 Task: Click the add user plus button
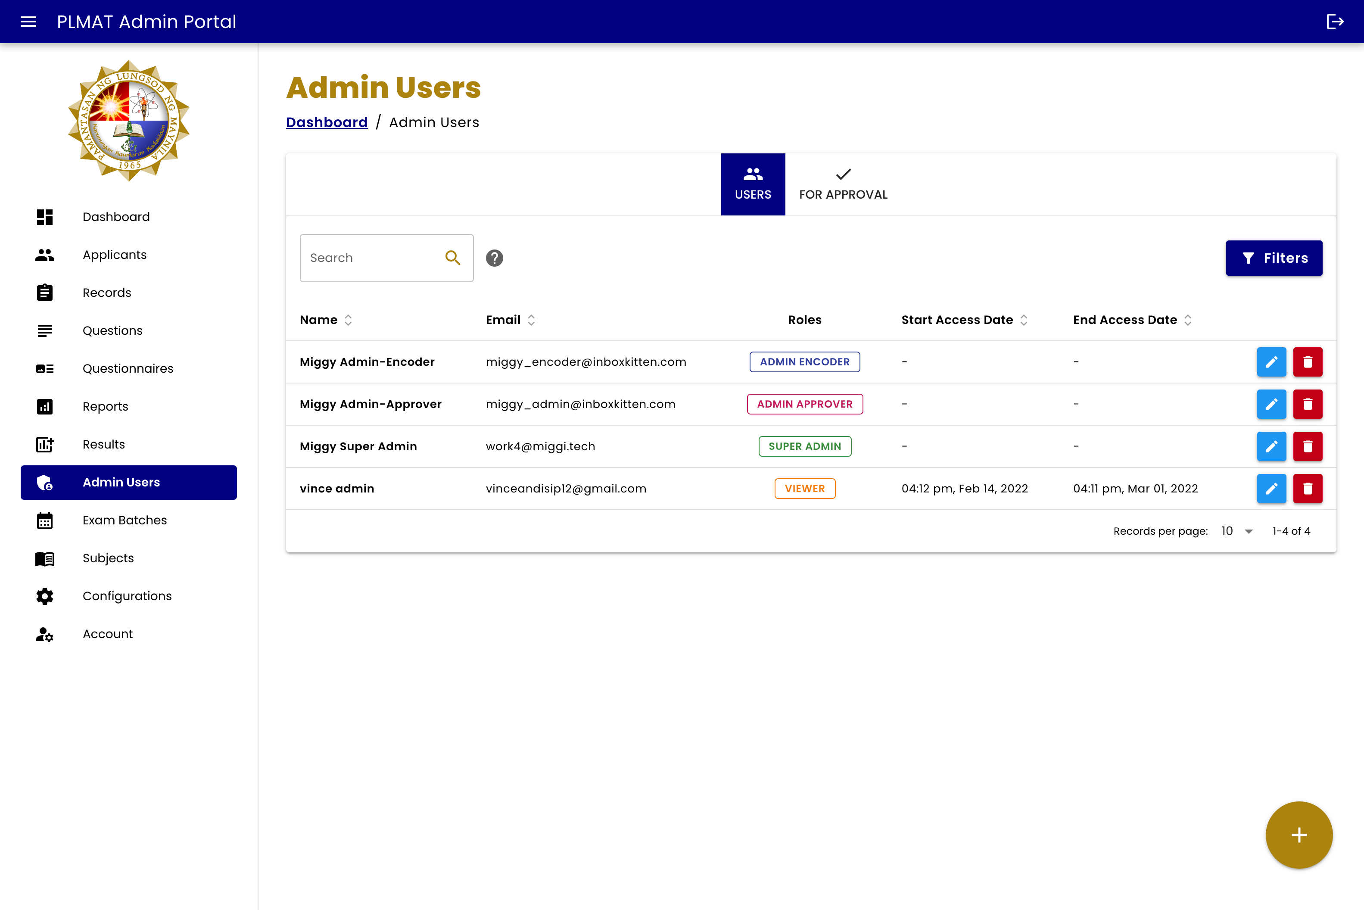tap(1299, 835)
